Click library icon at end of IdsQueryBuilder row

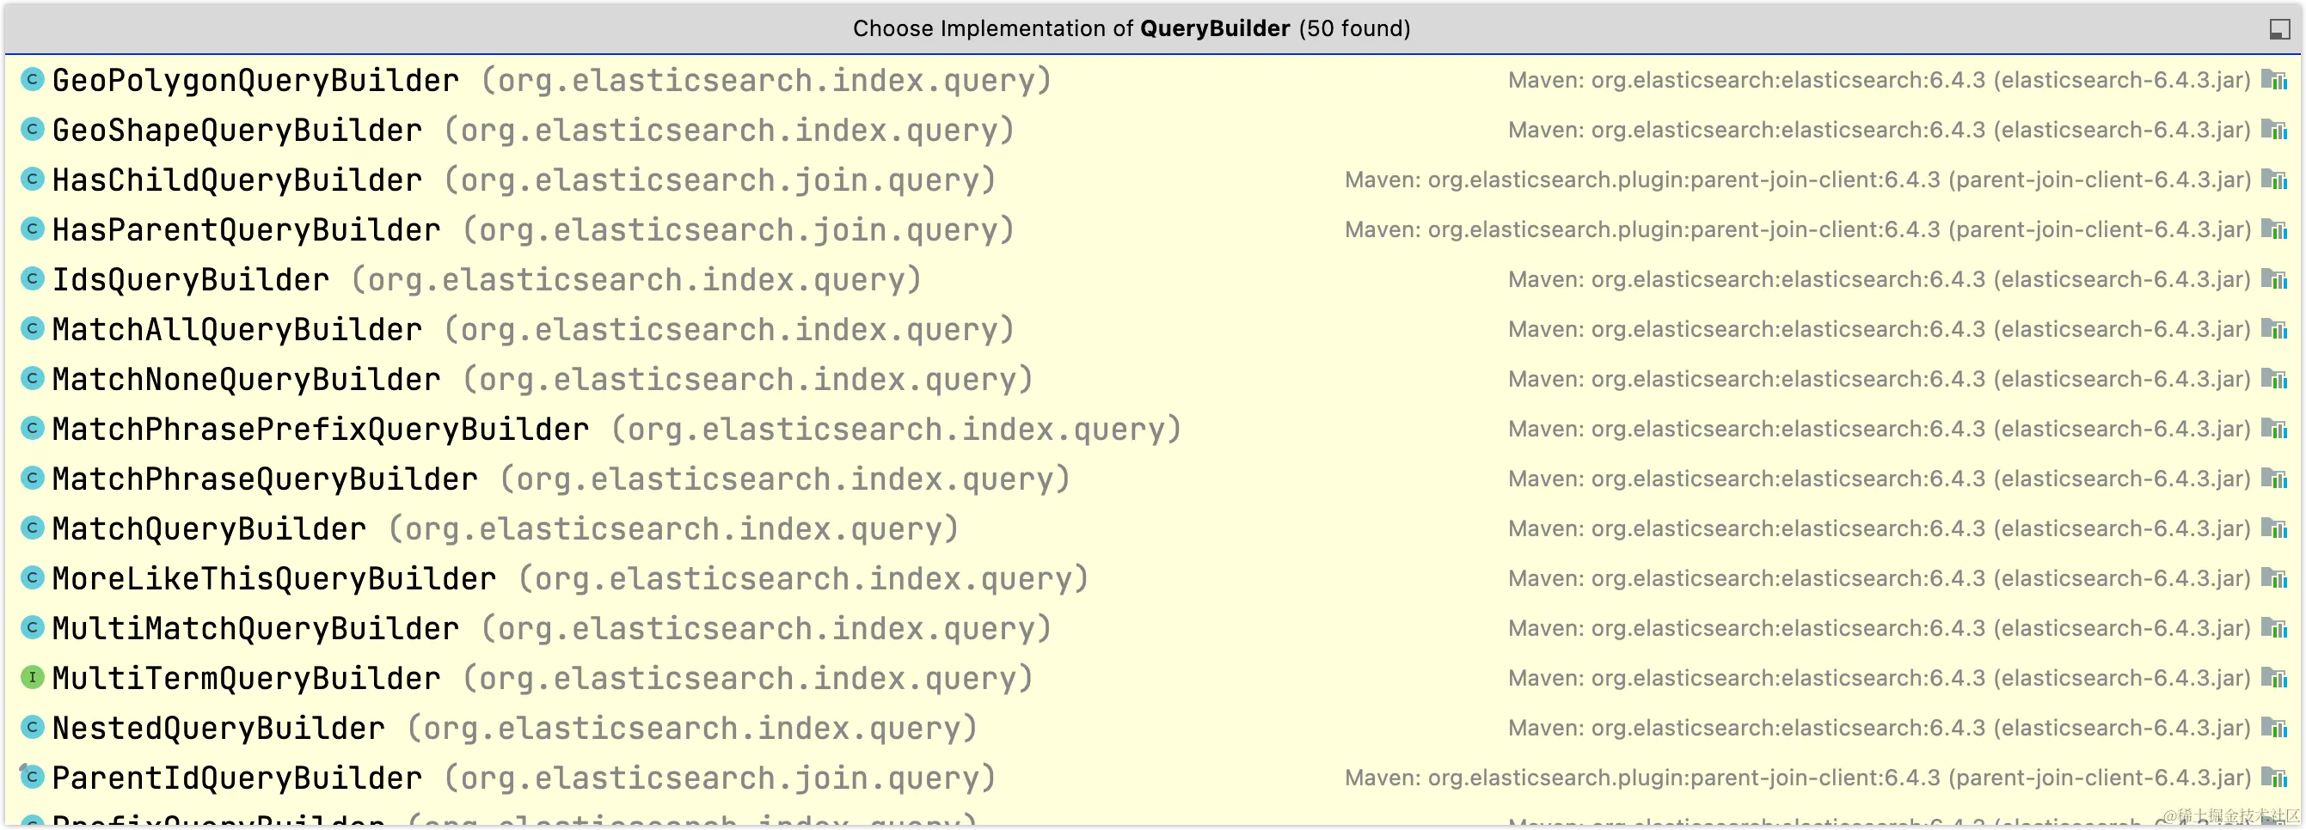tap(2274, 280)
